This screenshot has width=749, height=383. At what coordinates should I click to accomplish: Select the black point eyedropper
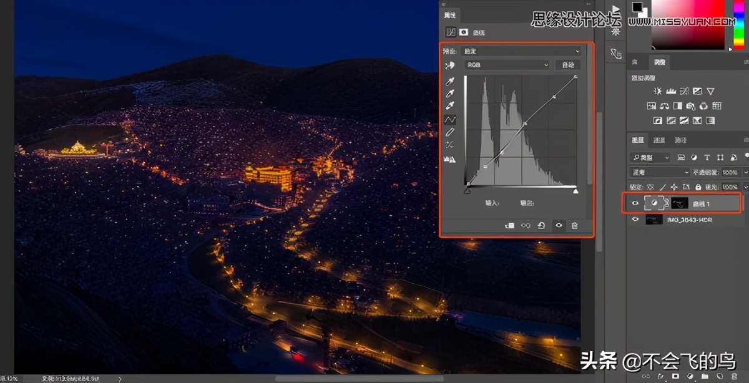tap(449, 82)
